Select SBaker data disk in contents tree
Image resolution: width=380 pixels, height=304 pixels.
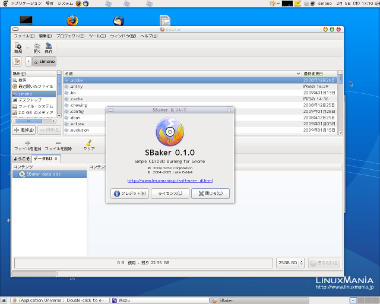[43, 175]
